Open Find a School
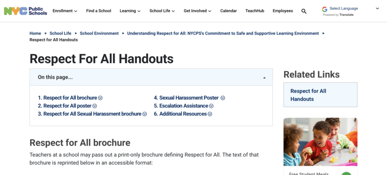387x175 pixels. click(99, 11)
